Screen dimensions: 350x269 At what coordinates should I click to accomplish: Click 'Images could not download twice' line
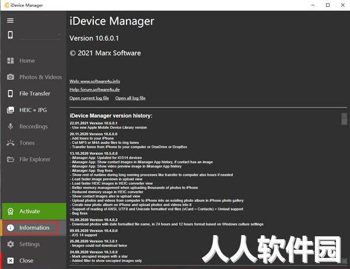99,246
